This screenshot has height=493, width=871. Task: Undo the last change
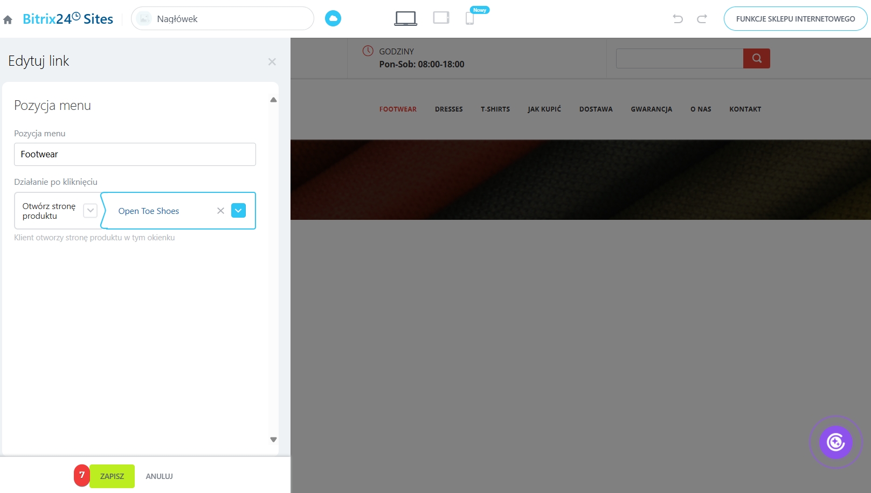point(678,19)
